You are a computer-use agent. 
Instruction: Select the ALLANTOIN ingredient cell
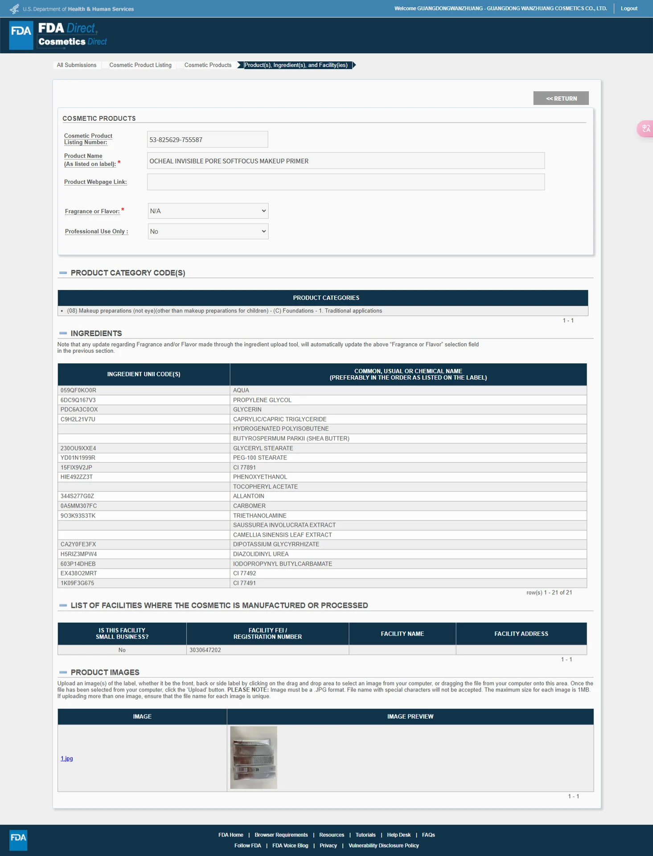pos(408,496)
